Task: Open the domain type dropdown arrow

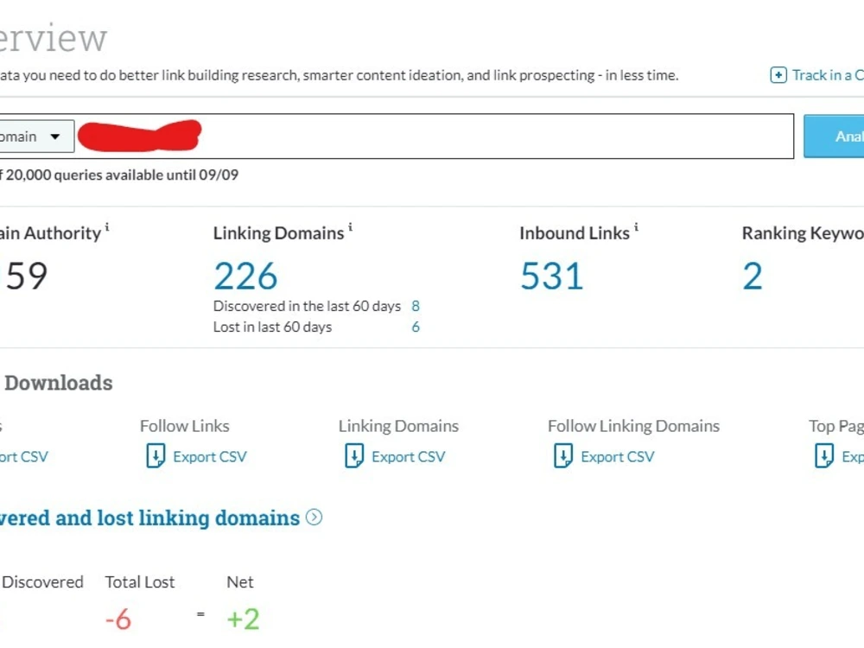Action: [55, 137]
